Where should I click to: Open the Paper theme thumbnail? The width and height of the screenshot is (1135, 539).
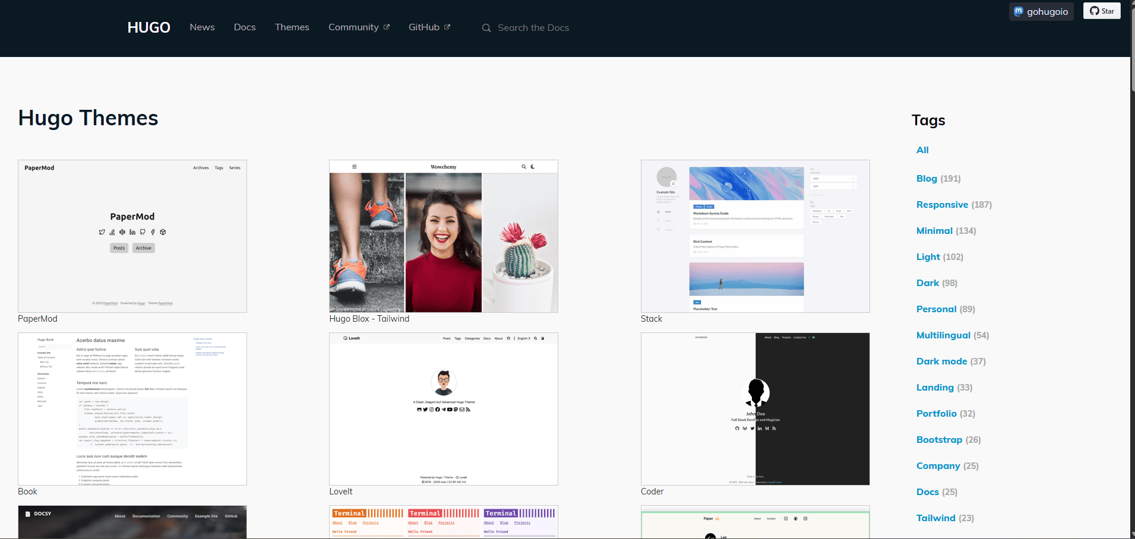pyautogui.click(x=755, y=522)
